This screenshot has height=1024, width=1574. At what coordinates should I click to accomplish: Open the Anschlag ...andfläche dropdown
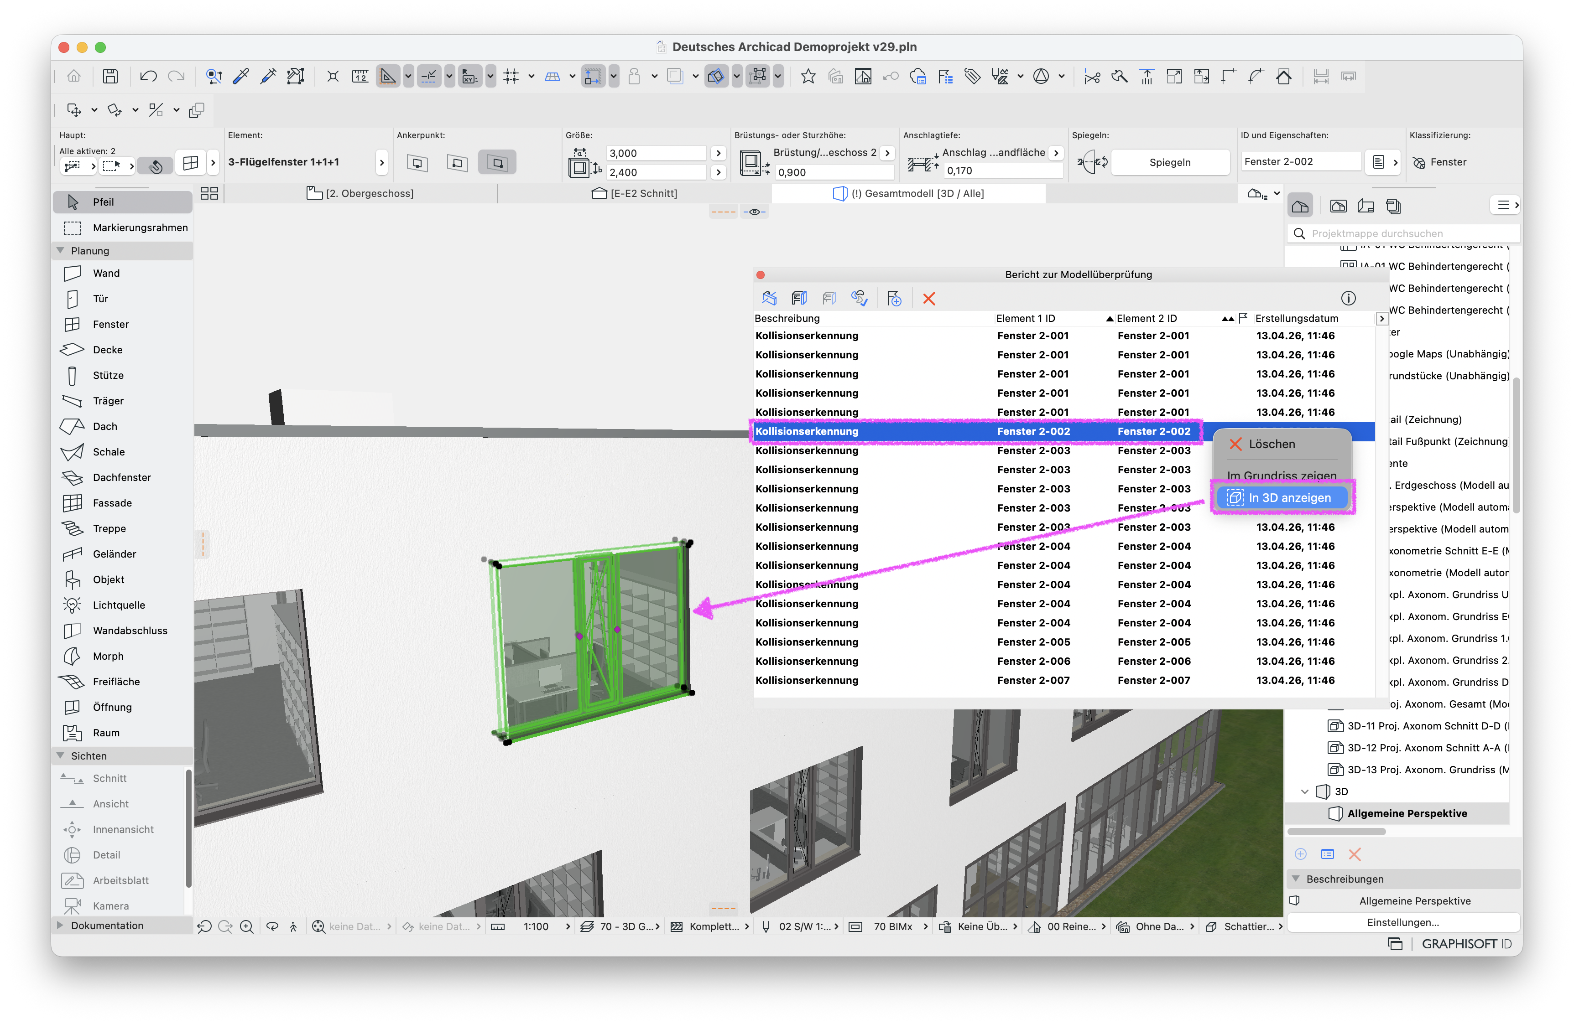pos(1056,153)
